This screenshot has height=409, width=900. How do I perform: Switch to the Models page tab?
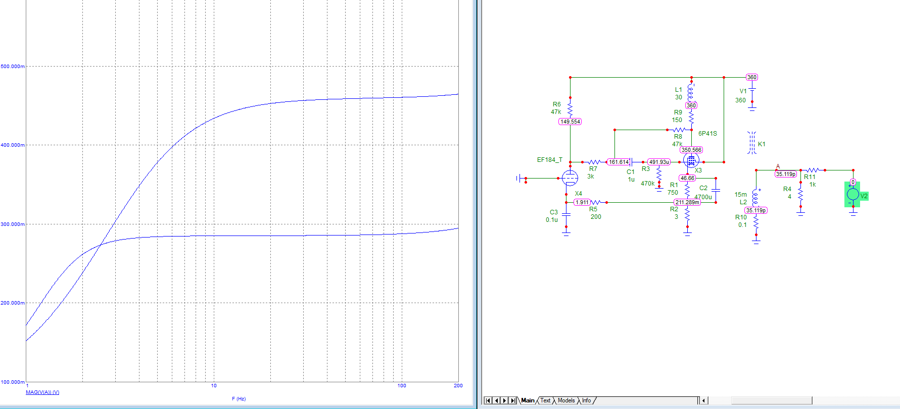coord(566,400)
